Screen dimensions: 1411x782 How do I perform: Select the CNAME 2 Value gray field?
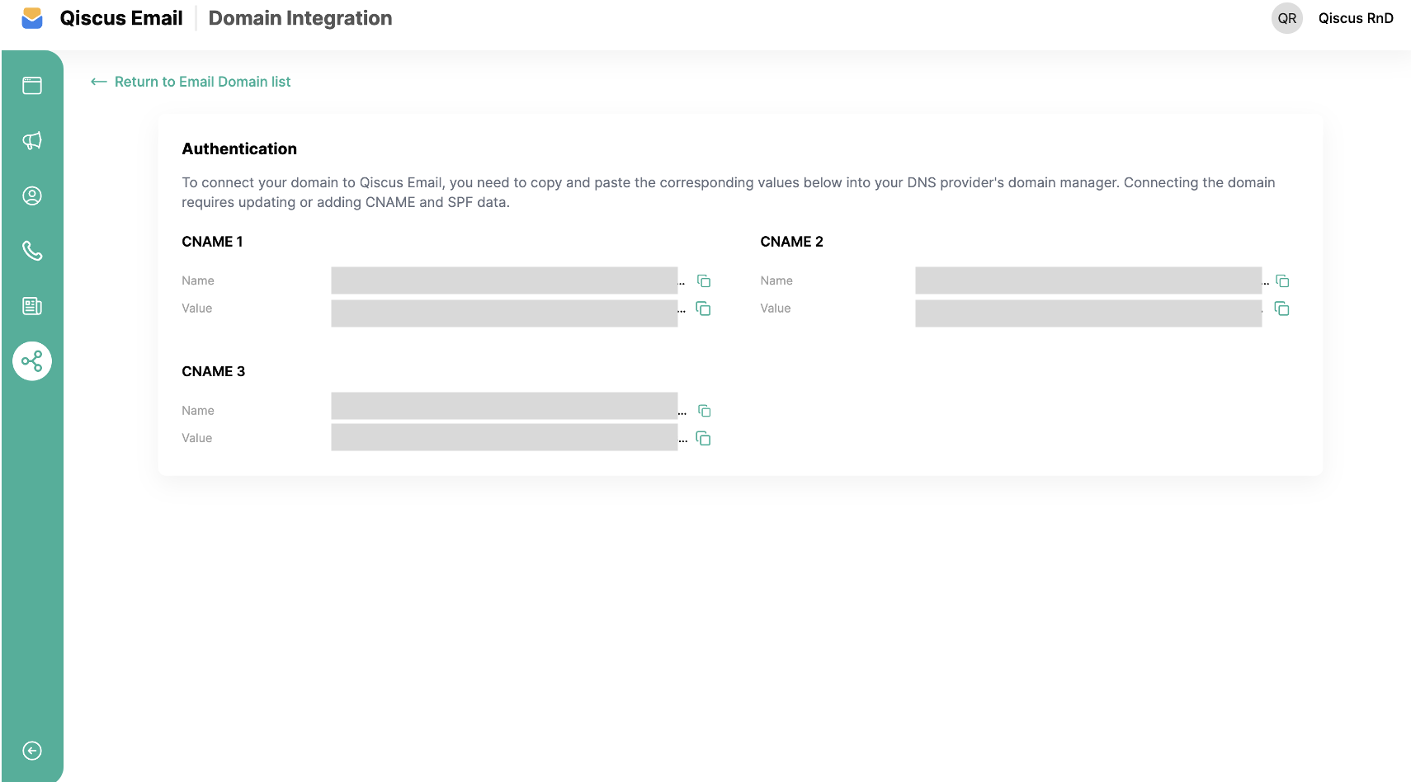click(1088, 313)
